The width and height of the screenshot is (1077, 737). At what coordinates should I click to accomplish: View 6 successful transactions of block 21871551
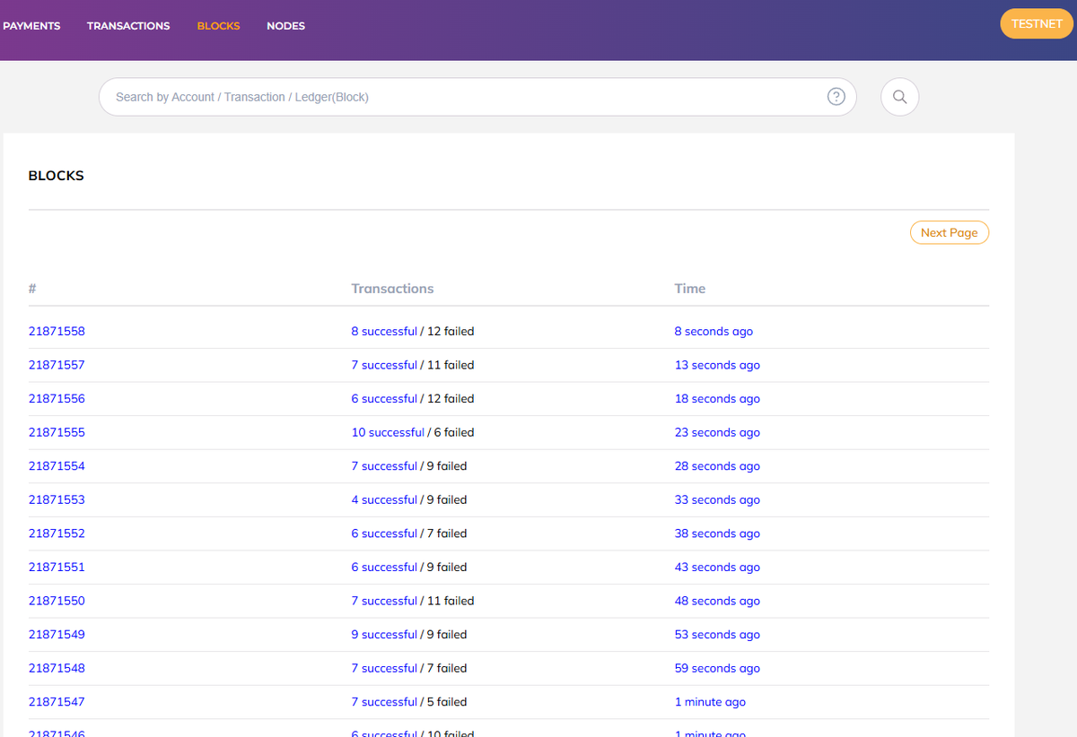384,568
